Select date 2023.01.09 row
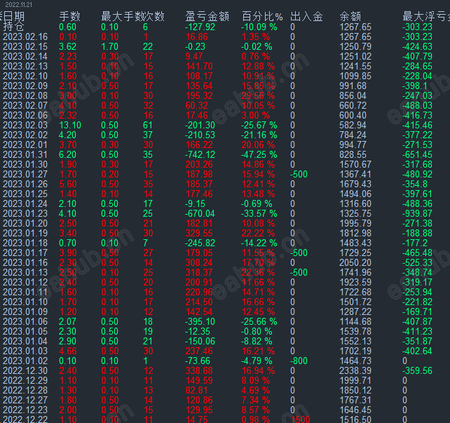Viewport: 450px width, 423px height. (25, 311)
